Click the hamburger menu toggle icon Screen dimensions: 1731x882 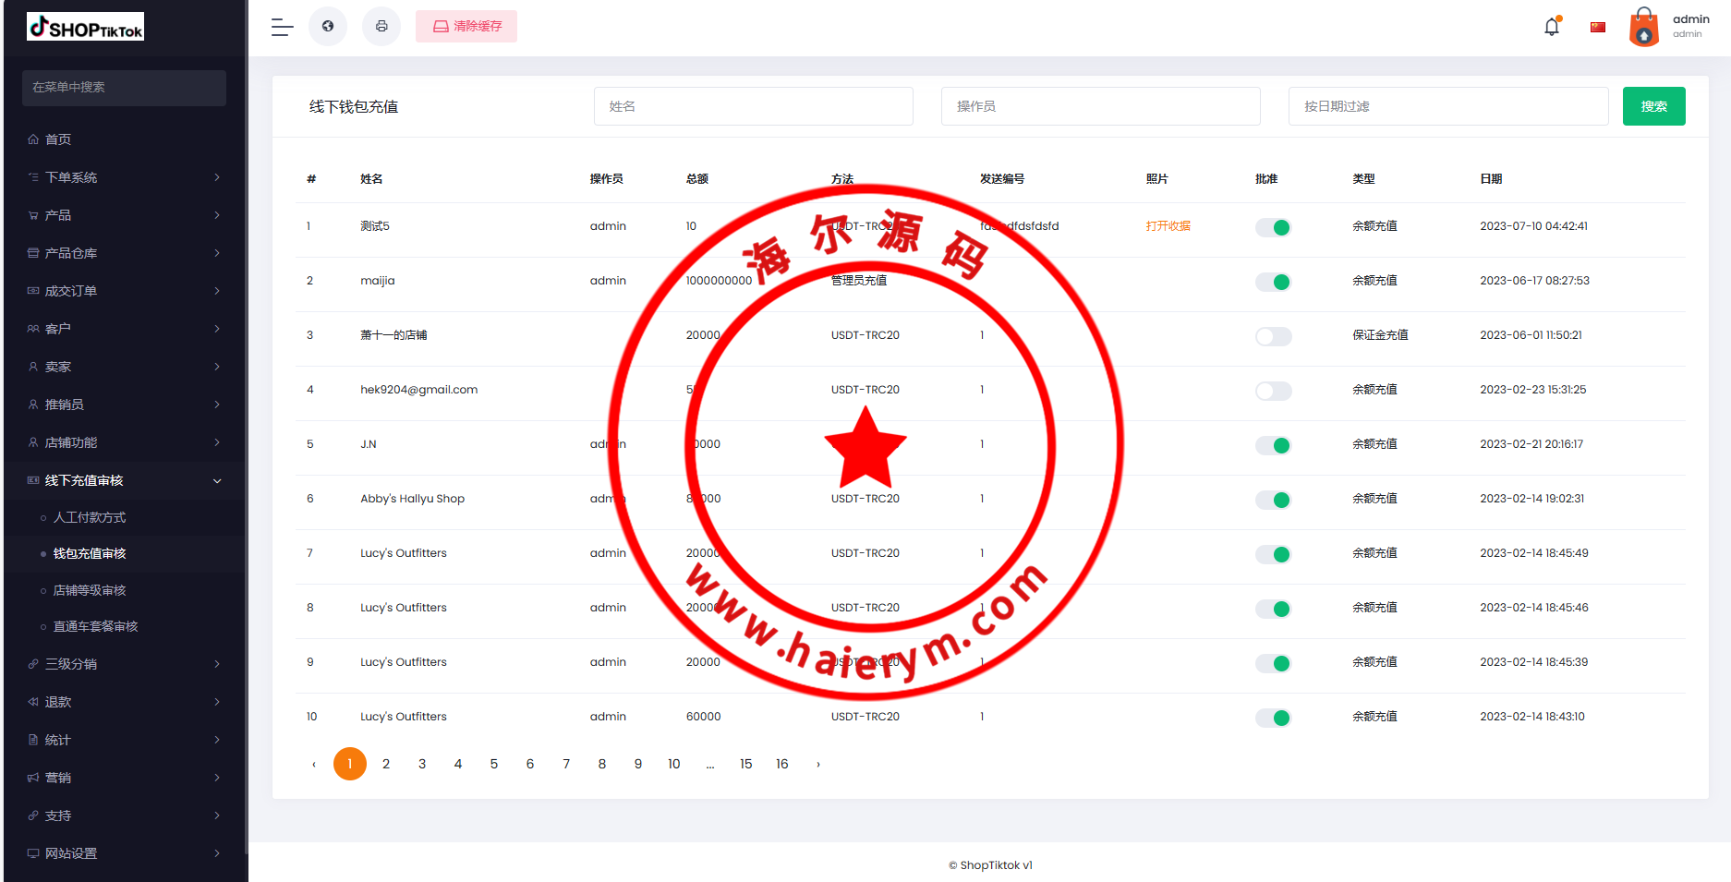click(282, 27)
